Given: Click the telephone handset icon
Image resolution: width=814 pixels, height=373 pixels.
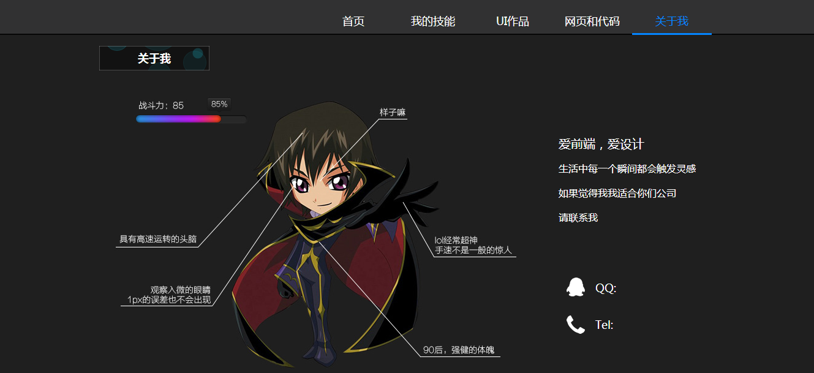Looking at the screenshot, I should tap(576, 325).
